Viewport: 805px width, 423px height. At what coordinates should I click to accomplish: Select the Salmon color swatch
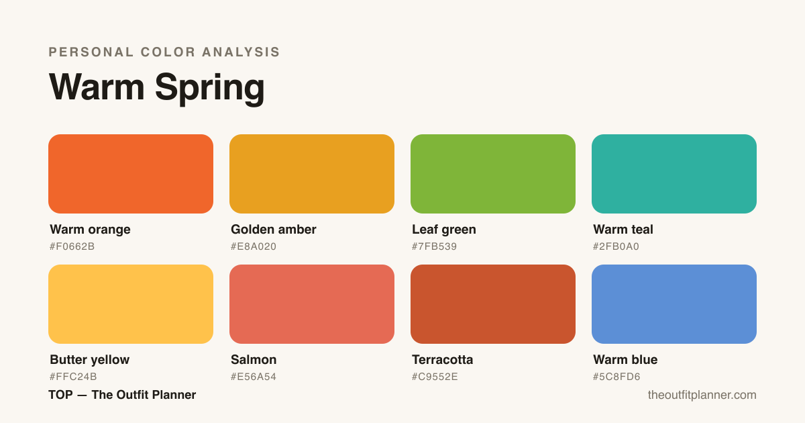[x=312, y=304]
